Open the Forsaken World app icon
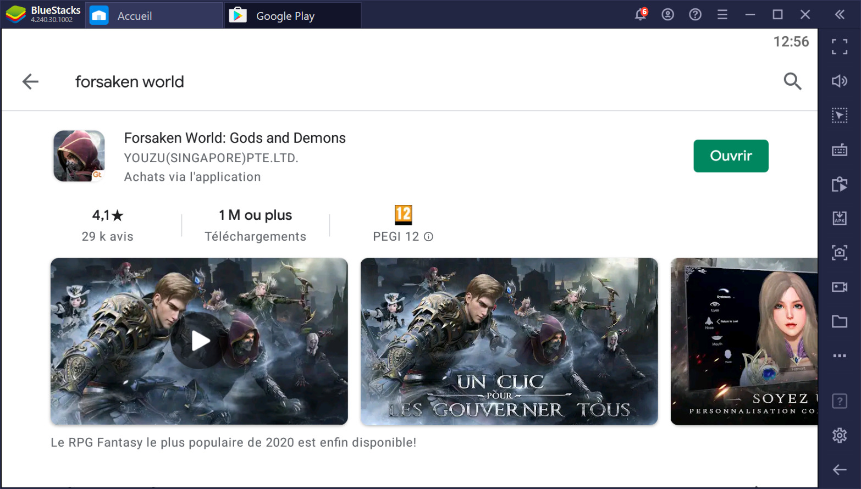Image resolution: width=861 pixels, height=489 pixels. 79,156
